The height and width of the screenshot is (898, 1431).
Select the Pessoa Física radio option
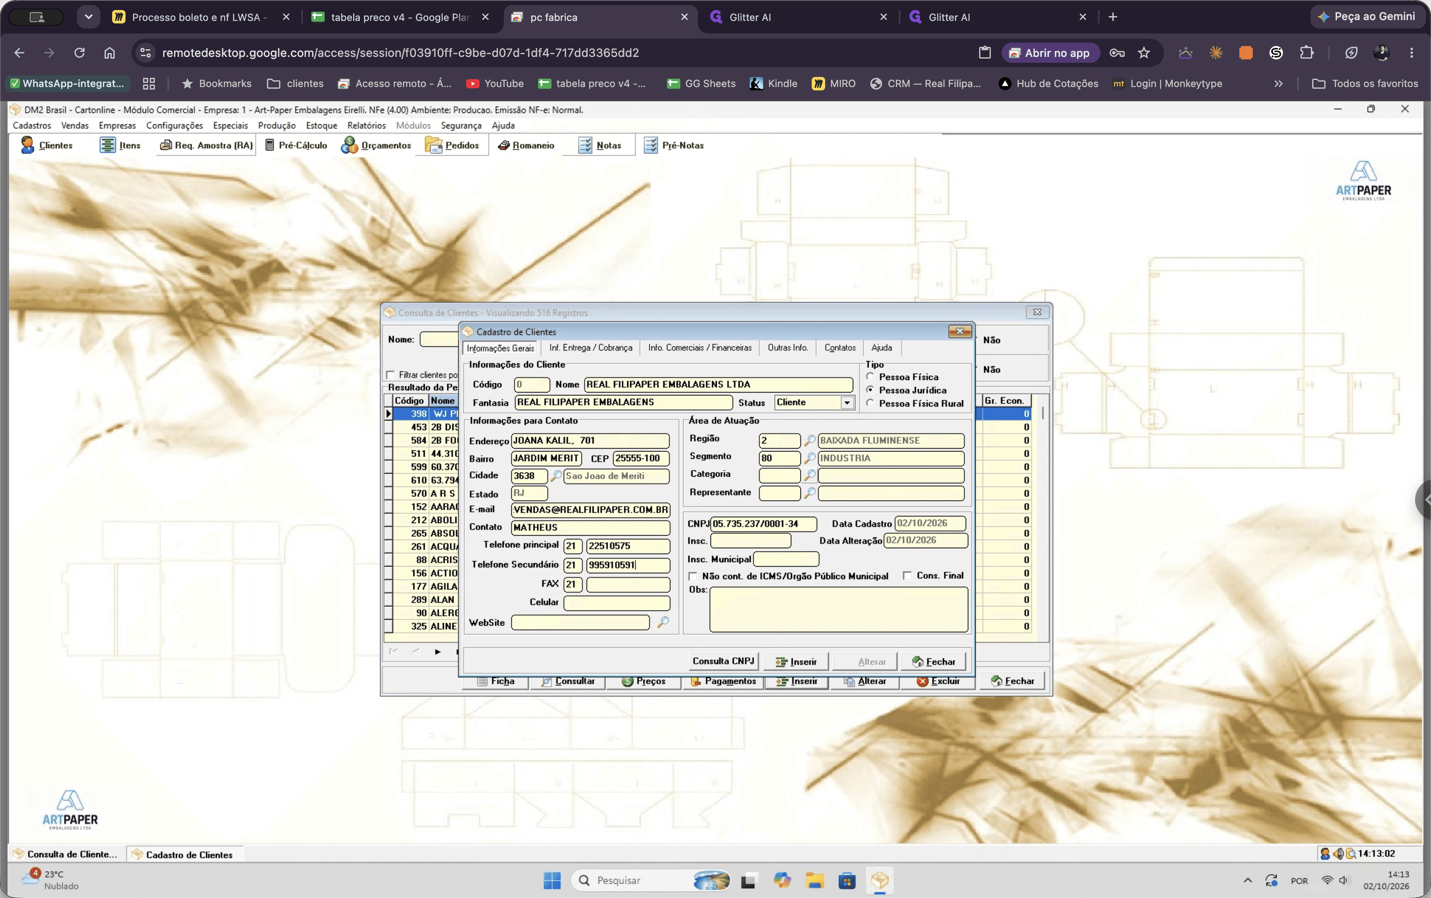pos(870,377)
